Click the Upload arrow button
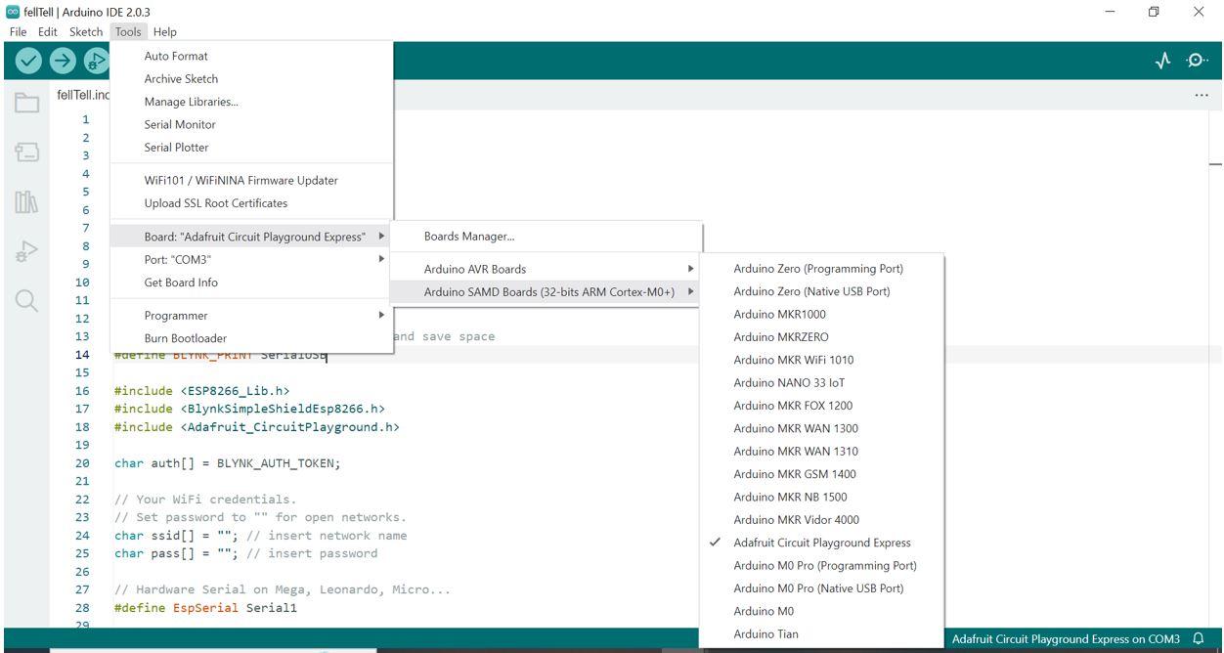 (63, 61)
